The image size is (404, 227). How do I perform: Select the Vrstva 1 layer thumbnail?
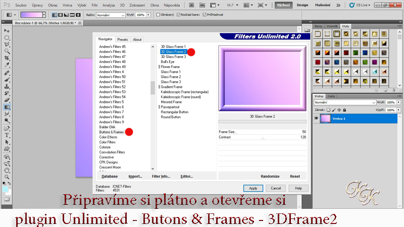(325, 119)
